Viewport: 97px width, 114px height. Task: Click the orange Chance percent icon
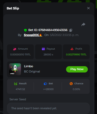(71, 84)
